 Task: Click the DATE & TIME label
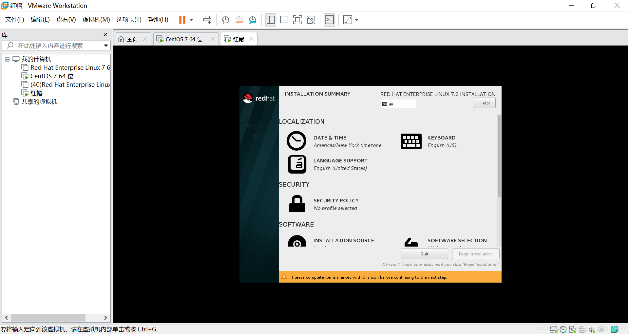pos(330,138)
